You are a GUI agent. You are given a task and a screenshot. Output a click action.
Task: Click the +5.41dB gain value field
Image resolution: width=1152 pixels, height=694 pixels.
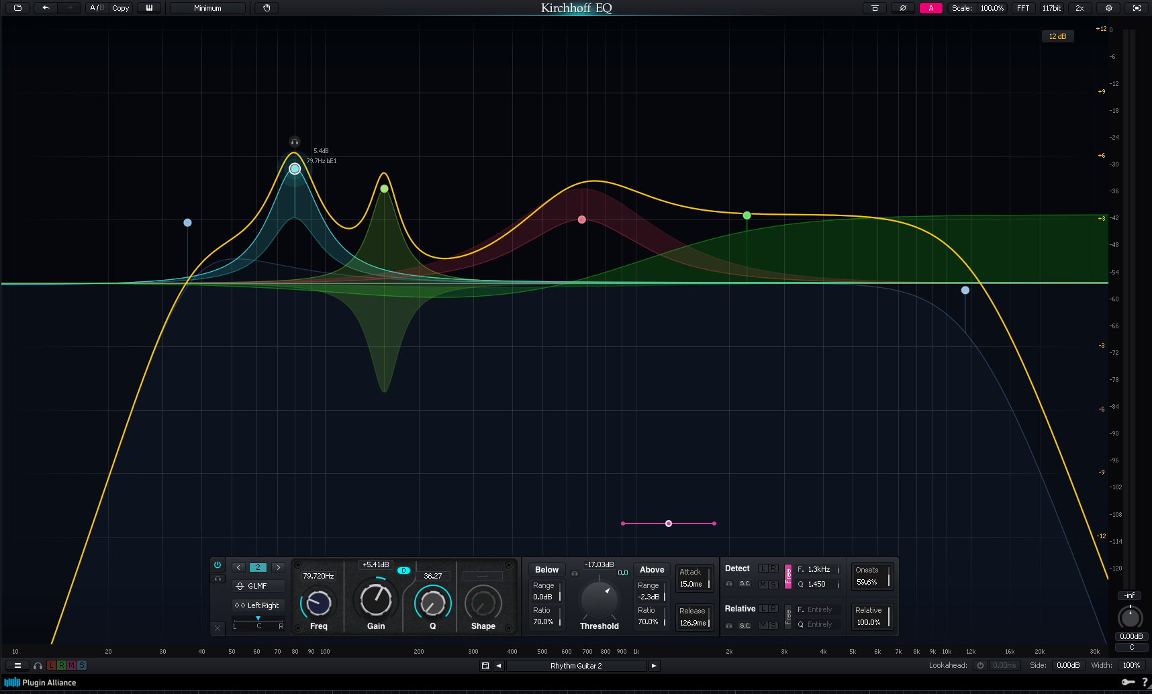(376, 564)
